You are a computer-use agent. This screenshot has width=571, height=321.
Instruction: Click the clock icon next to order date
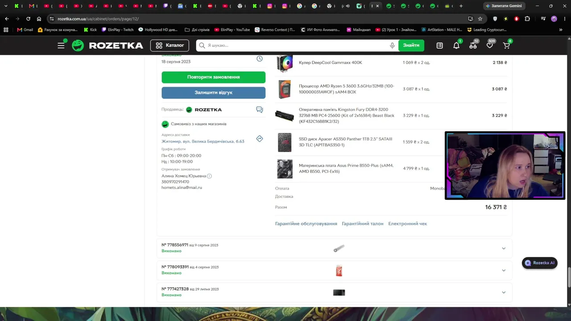tap(260, 59)
